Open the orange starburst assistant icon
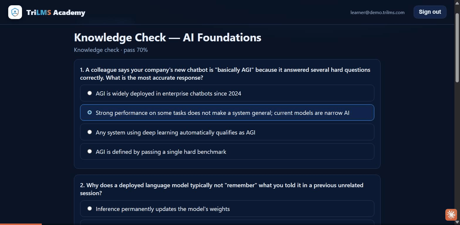460x225 pixels. (x=451, y=214)
